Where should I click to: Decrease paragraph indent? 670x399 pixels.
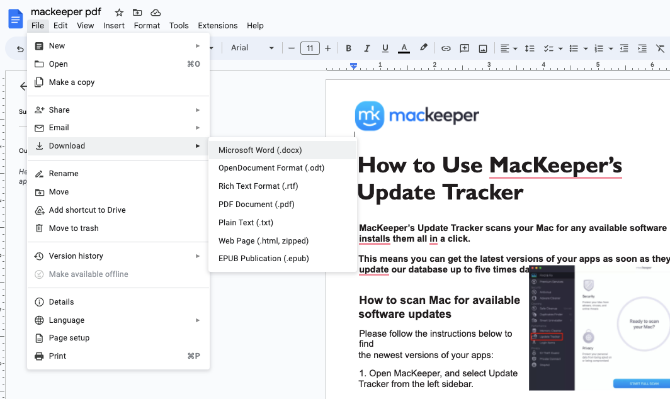[x=624, y=48]
